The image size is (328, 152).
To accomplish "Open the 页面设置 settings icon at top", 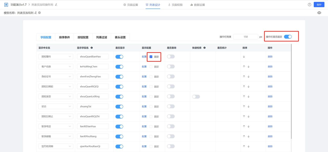I will tap(124, 4).
